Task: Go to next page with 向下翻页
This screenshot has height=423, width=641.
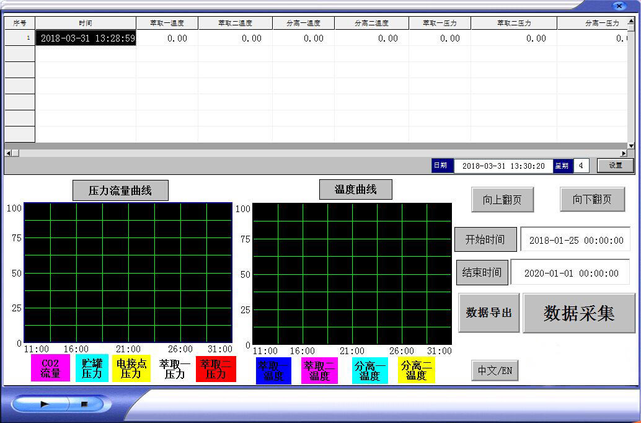Action: tap(592, 200)
